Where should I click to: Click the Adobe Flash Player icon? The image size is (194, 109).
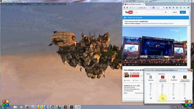coord(162,77)
